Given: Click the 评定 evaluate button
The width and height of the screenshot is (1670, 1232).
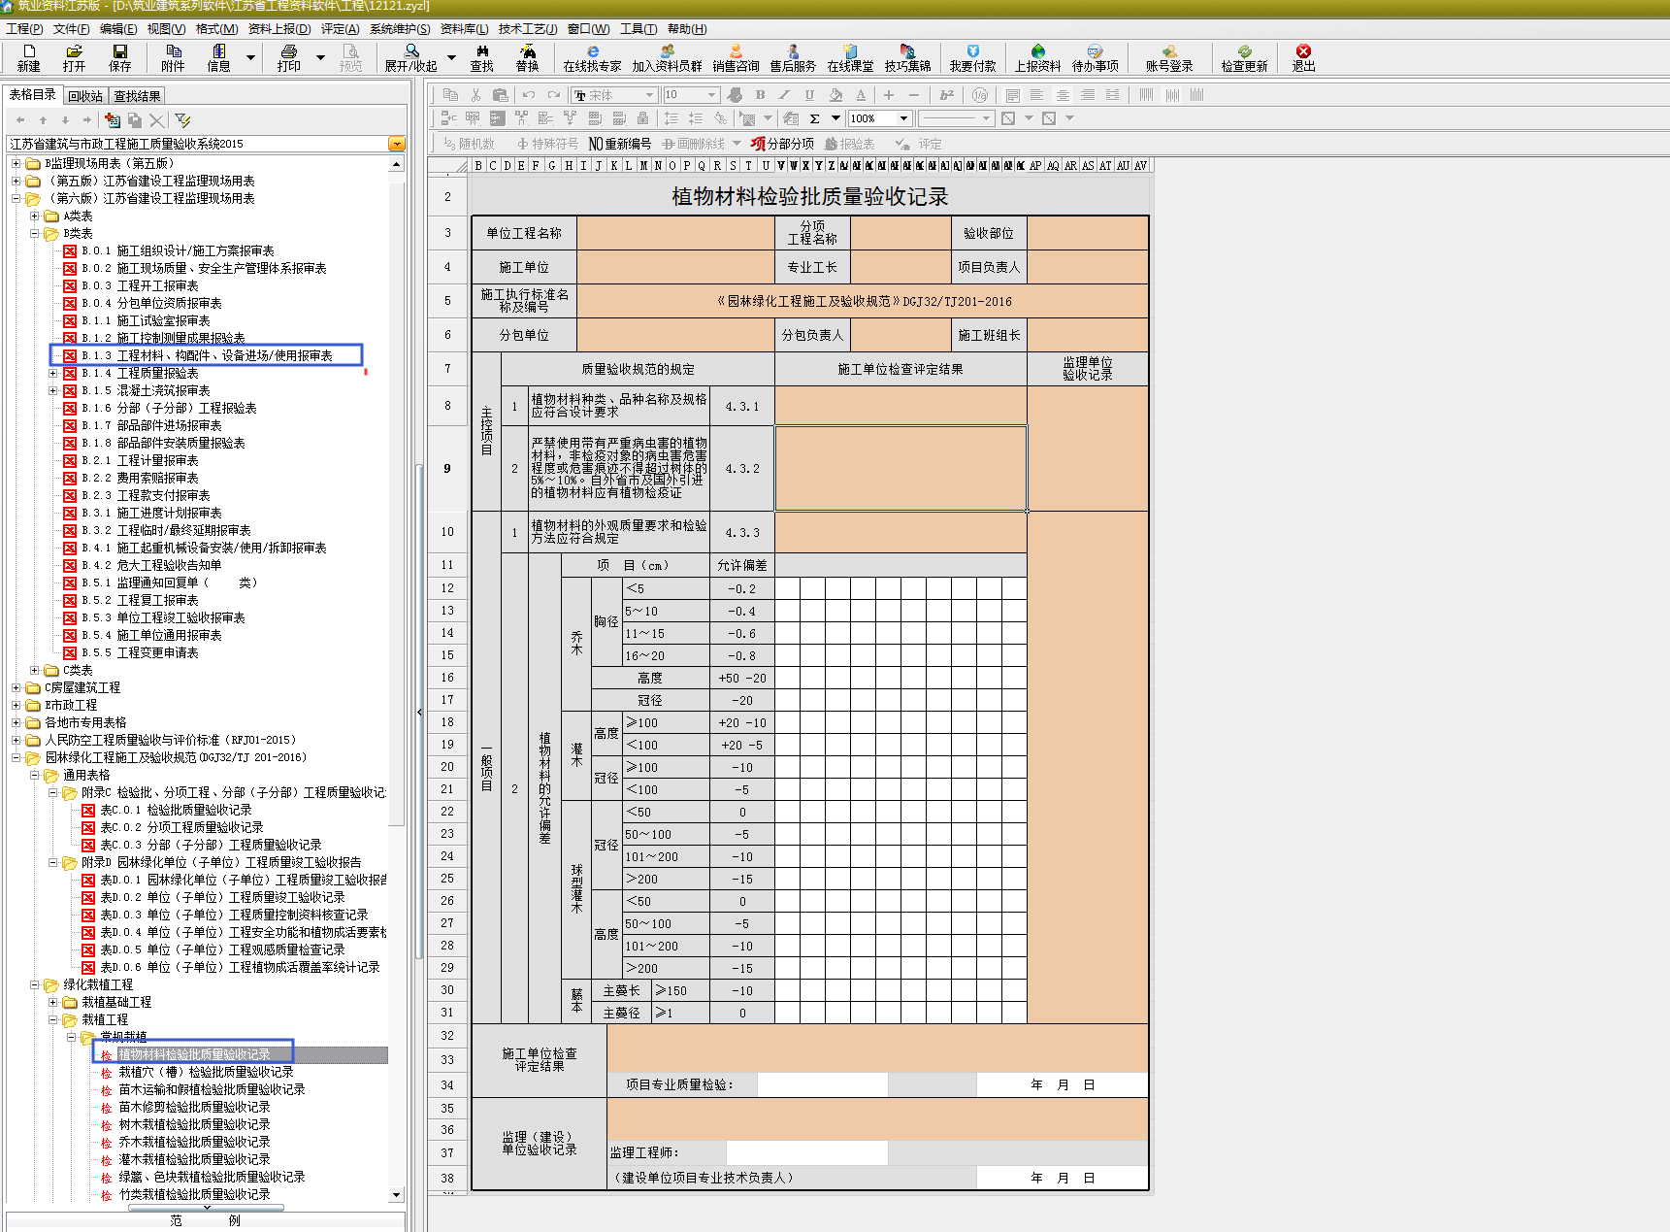Looking at the screenshot, I should pyautogui.click(x=919, y=144).
